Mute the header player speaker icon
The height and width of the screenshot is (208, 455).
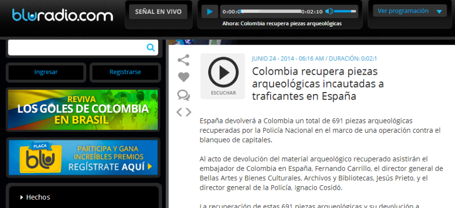pos(329,11)
